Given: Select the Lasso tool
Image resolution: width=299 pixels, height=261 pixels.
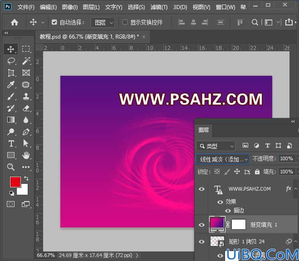Looking at the screenshot, I should point(11,61).
